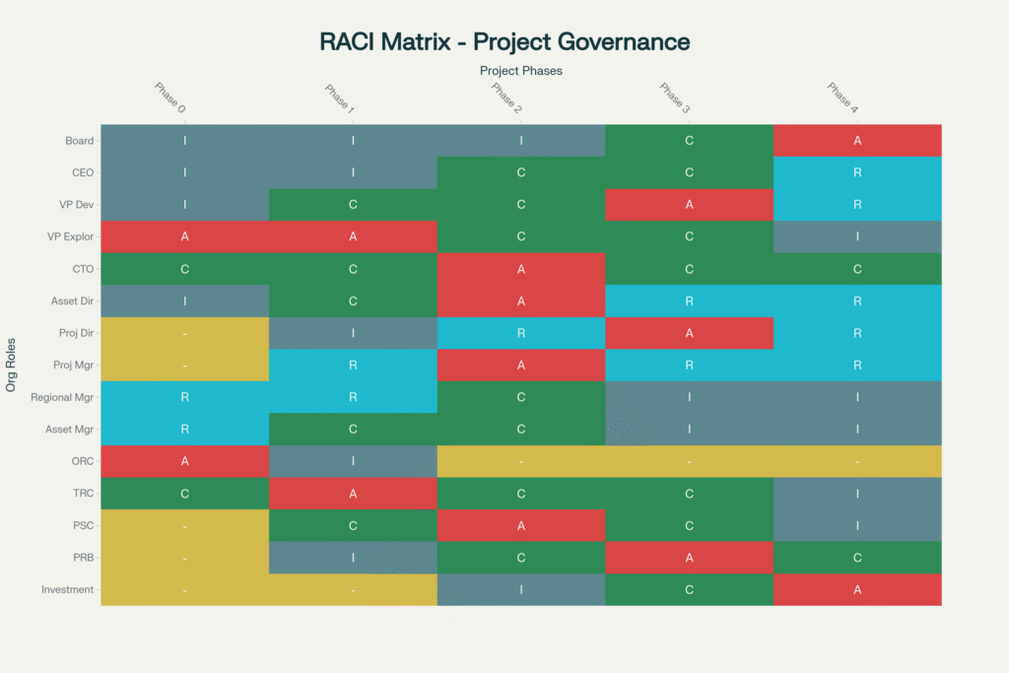Click the chart title RACI Matrix - Project Governance
The width and height of the screenshot is (1009, 673).
504,41
